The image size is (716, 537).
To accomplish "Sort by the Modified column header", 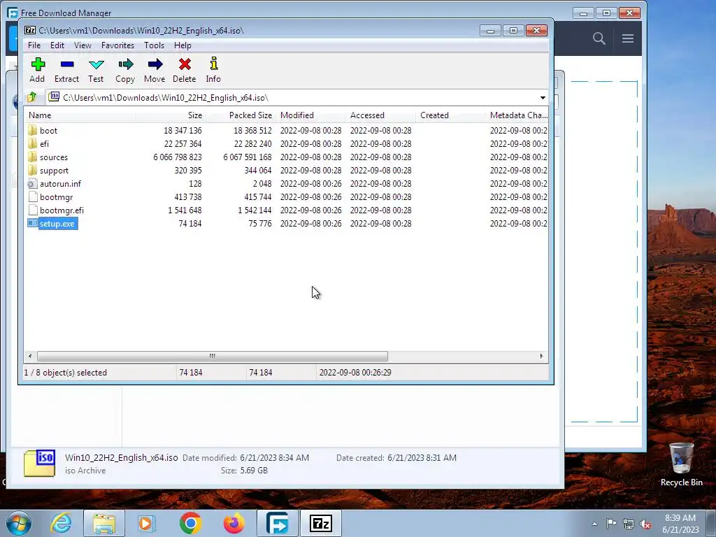I will tap(311, 115).
